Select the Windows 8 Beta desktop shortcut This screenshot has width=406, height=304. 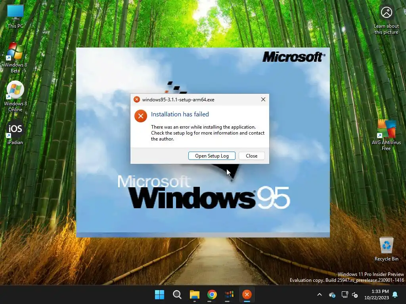[15, 58]
